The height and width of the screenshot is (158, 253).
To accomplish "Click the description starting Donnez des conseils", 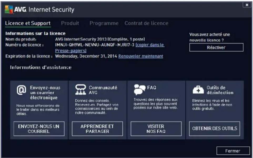I will (97, 106).
